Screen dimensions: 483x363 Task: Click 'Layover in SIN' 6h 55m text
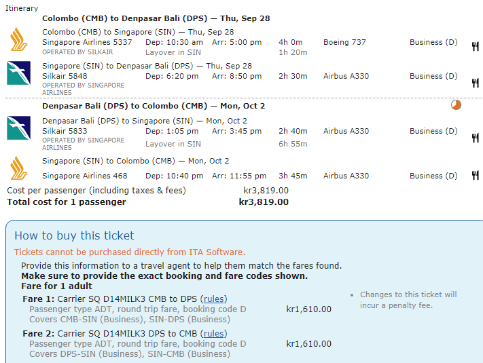[173, 144]
